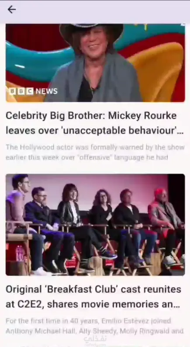The height and width of the screenshot is (347, 190).
Task: Click the BBC News logo on the first image
Action: point(33,91)
